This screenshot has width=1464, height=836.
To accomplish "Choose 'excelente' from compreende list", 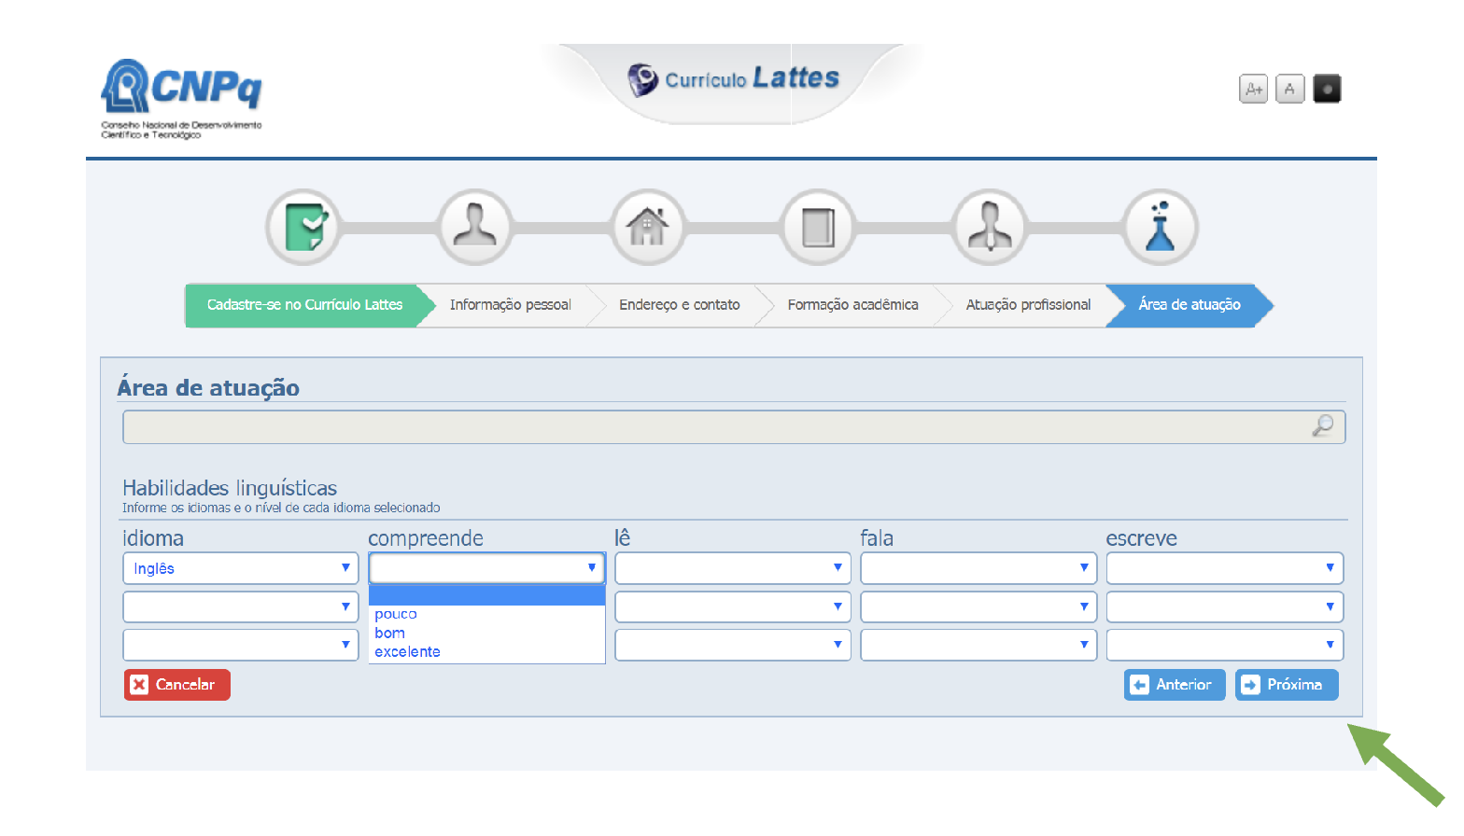I will (x=408, y=652).
